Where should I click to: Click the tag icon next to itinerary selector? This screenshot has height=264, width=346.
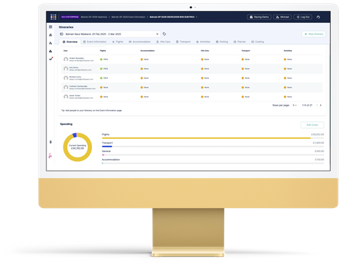pos(164,34)
